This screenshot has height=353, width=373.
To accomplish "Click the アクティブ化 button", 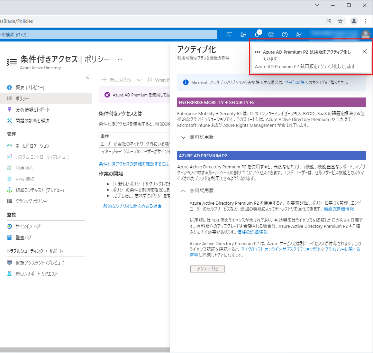I will coord(207,269).
